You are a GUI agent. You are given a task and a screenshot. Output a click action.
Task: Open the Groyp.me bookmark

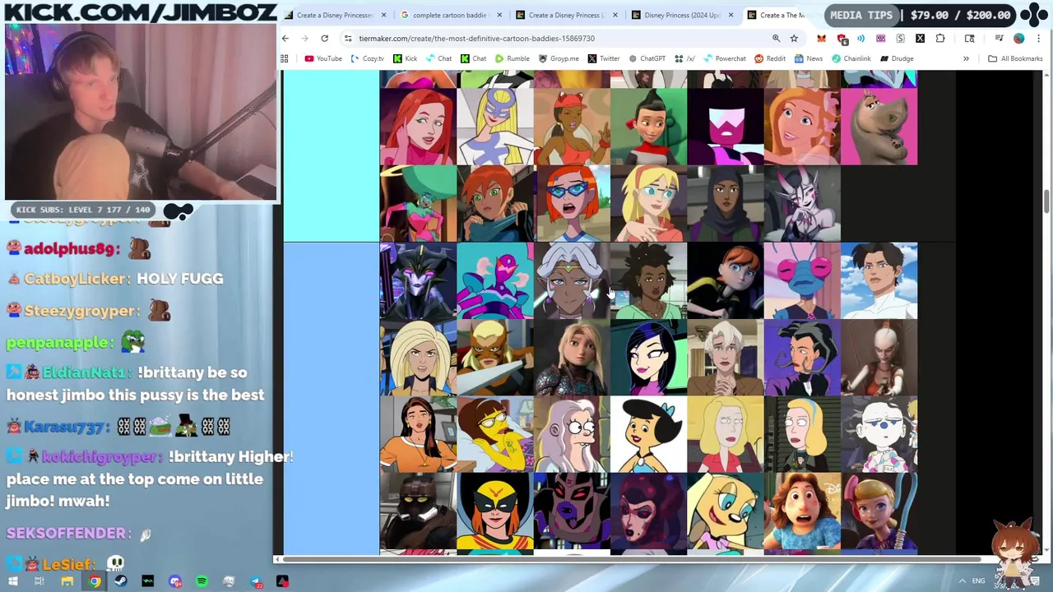559,58
